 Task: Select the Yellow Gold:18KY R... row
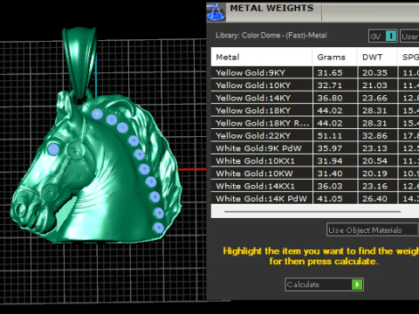click(315, 123)
